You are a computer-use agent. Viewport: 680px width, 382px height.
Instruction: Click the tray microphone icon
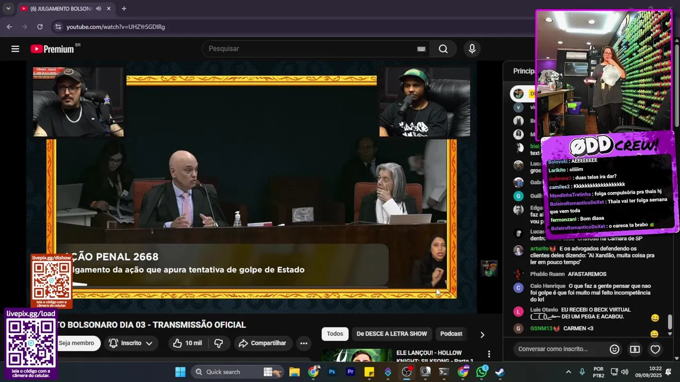[582, 372]
